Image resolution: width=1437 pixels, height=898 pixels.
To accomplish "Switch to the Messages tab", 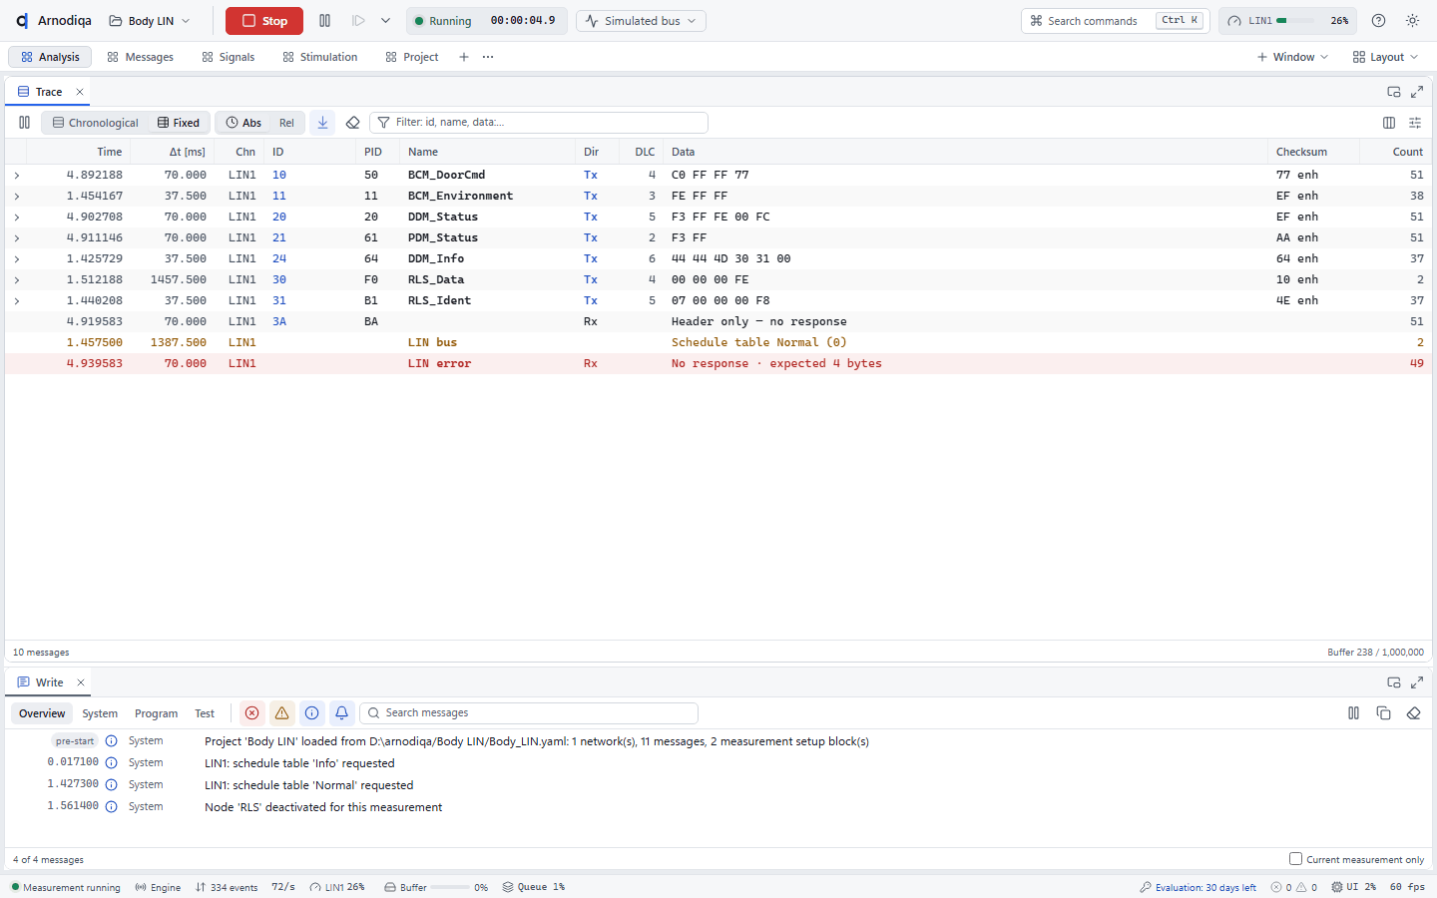I will pos(140,57).
